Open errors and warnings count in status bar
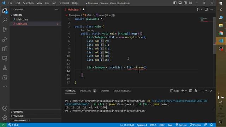The height and width of the screenshot is (127, 226). (x=13, y=125)
